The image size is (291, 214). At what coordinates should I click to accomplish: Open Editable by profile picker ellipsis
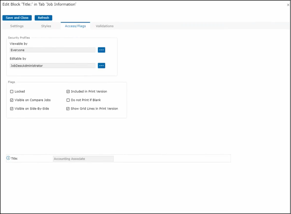[101, 65]
